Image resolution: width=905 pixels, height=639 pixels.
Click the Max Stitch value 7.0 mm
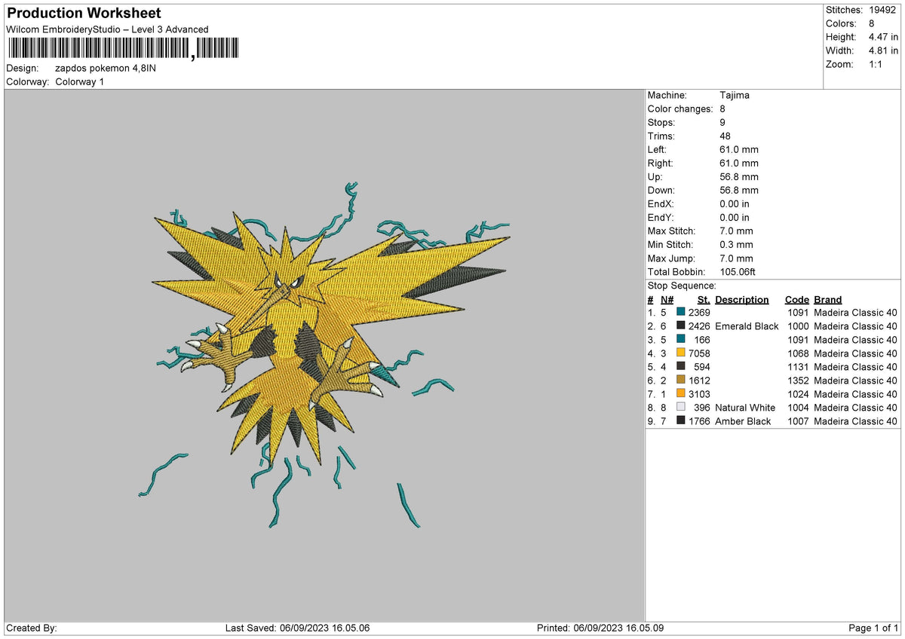point(736,231)
